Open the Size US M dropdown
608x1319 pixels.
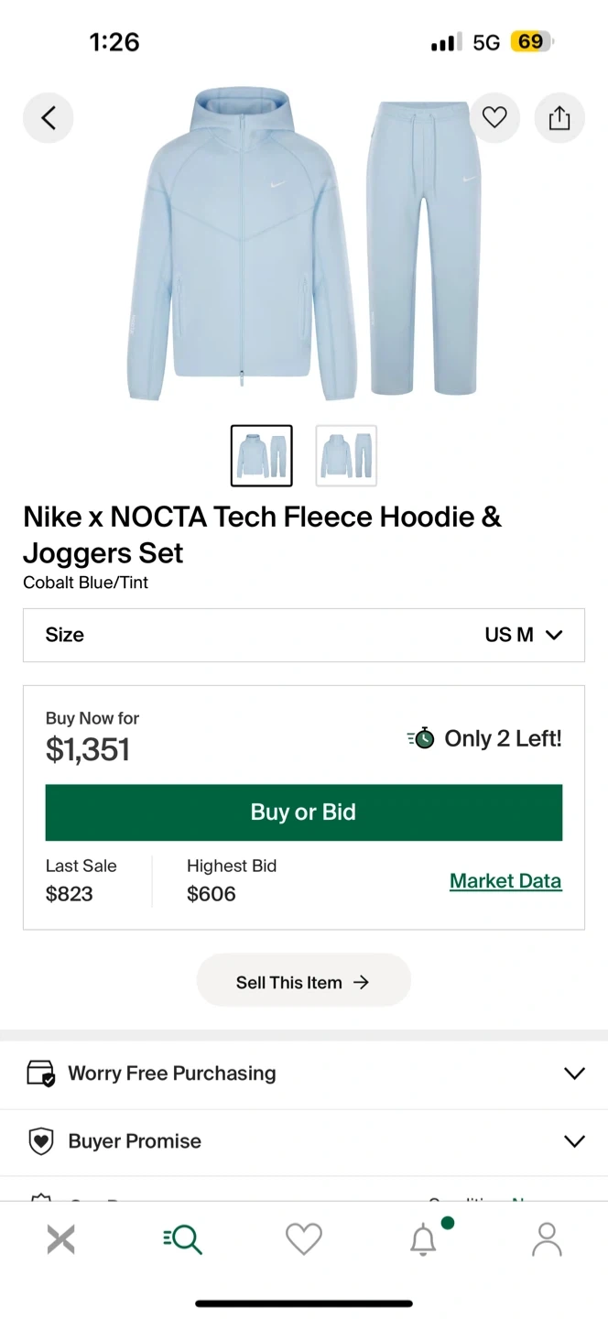[304, 635]
